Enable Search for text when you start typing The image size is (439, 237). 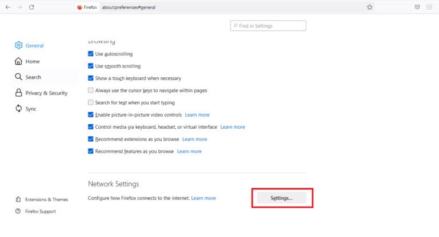pos(90,102)
